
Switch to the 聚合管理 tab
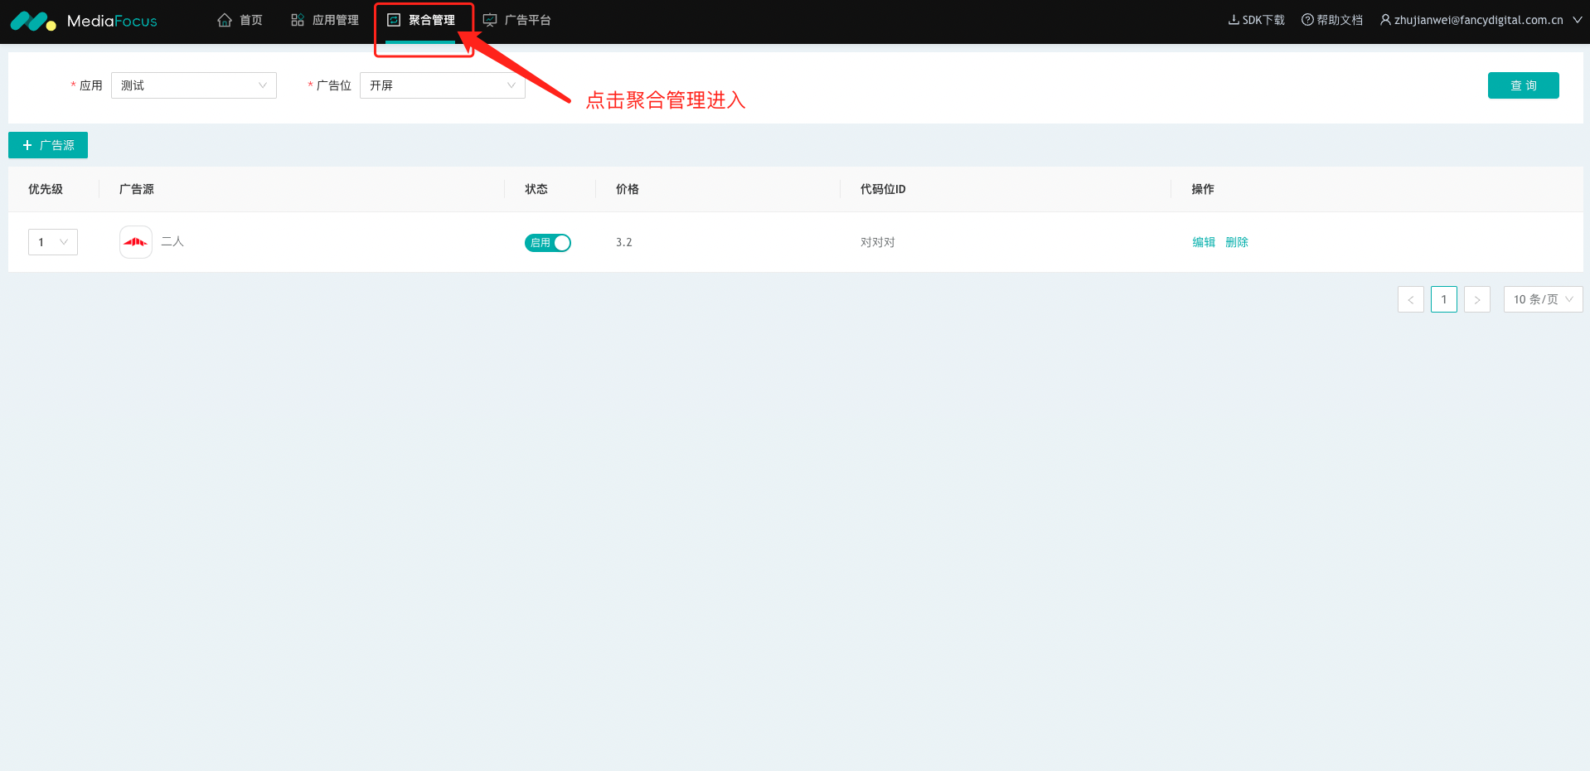431,20
